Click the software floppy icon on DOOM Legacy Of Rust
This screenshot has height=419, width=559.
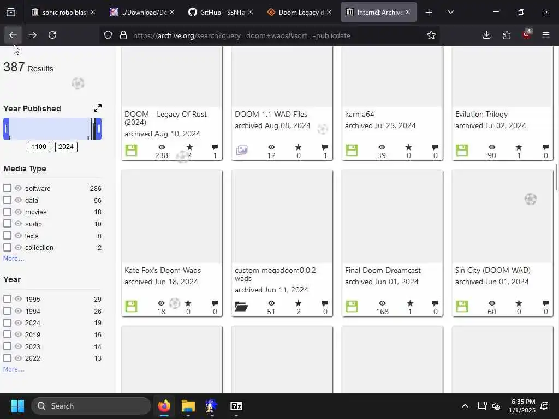coord(131,151)
